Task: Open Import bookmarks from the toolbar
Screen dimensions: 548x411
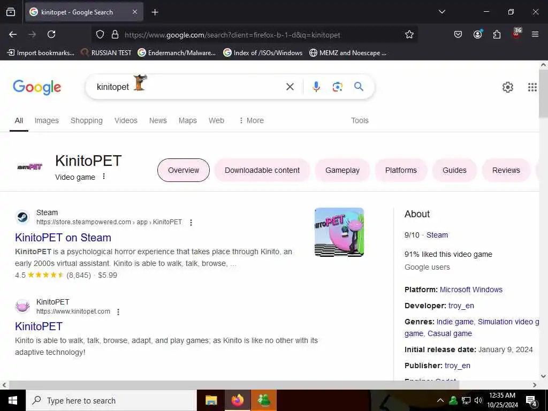Action: 41,53
